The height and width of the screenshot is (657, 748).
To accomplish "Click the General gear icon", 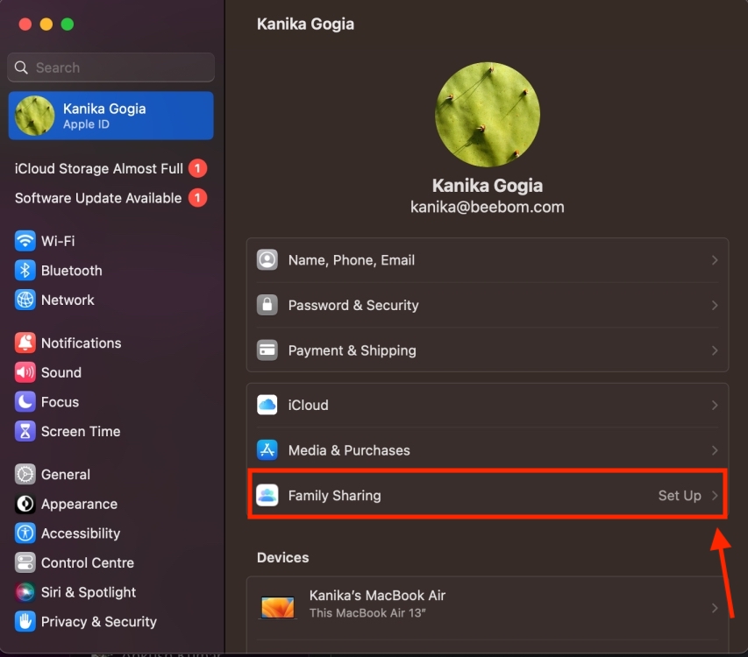I will (x=25, y=475).
